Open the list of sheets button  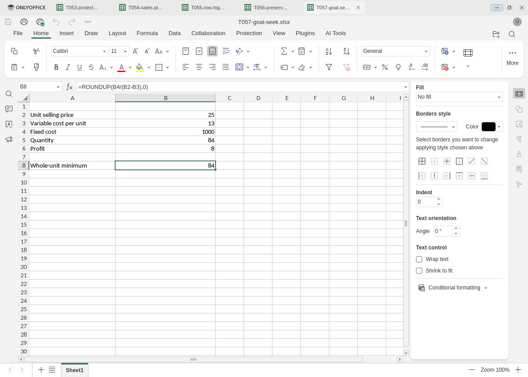click(52, 370)
